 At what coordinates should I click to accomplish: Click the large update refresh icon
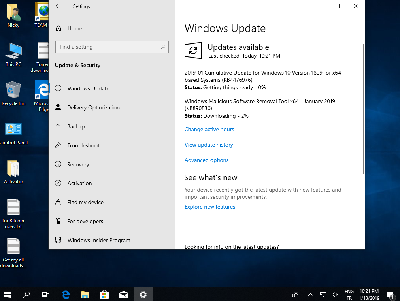(x=193, y=51)
